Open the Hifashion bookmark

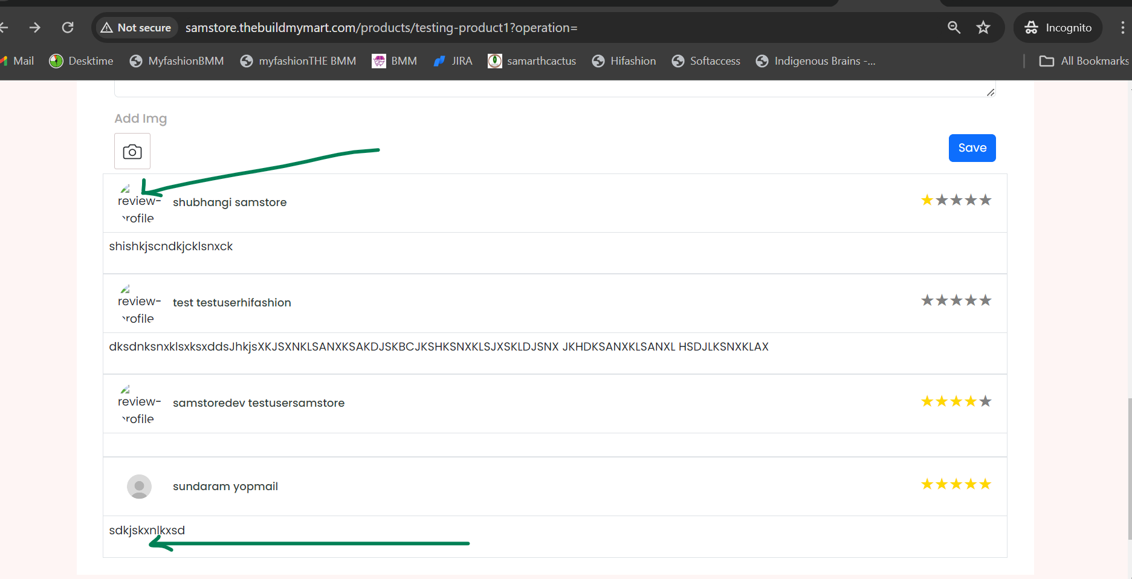pyautogui.click(x=624, y=61)
